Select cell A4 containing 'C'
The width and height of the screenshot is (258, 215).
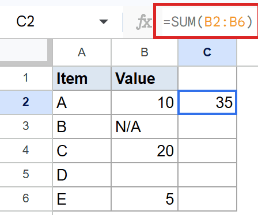(82, 151)
